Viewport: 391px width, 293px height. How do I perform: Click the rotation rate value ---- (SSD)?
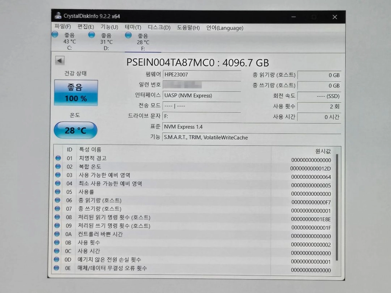tap(319, 96)
